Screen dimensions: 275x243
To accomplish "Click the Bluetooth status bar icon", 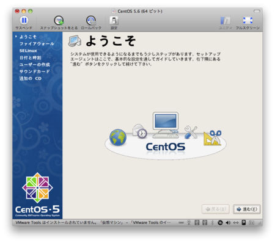I will pos(212,222).
